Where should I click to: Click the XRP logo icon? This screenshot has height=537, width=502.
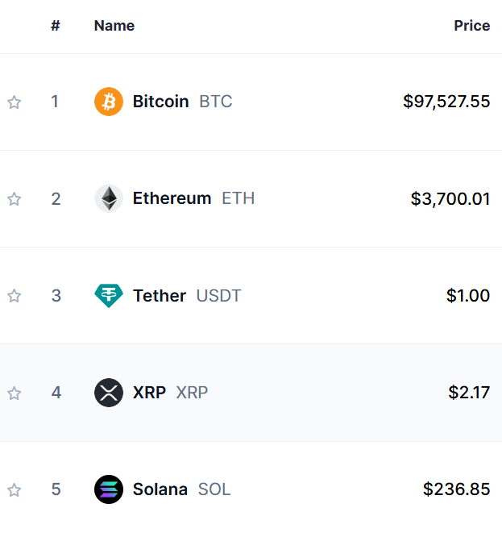109,393
